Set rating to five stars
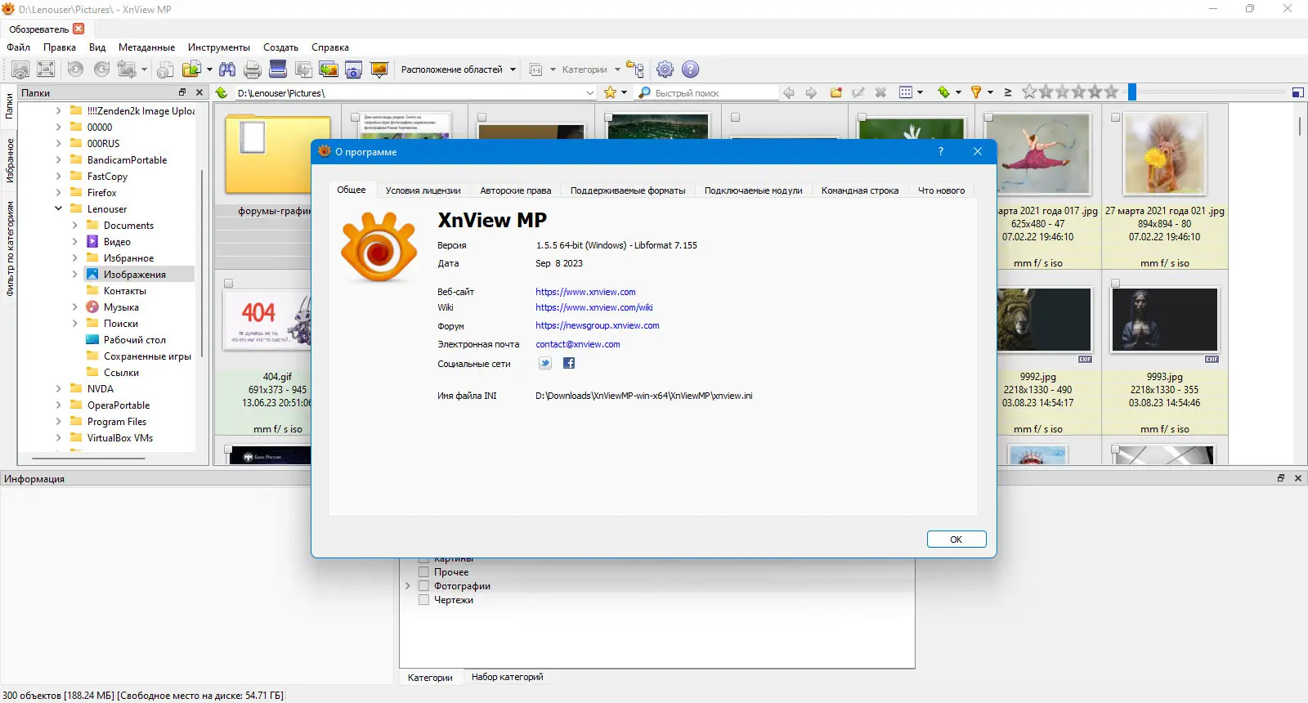 (x=1111, y=92)
